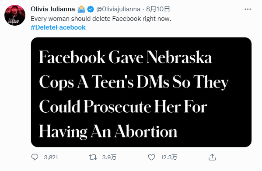
Task: Click the tweet text about deleting Facebook
Action: 101,19
